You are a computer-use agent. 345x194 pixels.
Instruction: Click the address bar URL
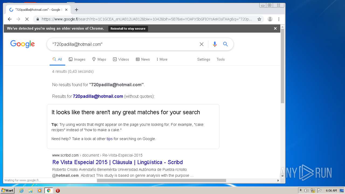[147, 19]
